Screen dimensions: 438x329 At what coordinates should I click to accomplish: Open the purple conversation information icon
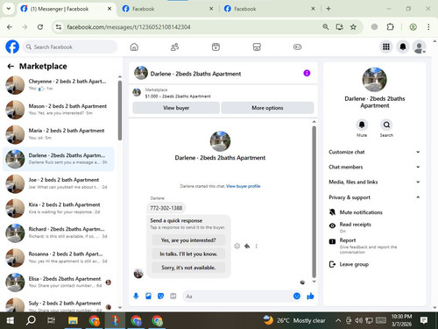307,73
